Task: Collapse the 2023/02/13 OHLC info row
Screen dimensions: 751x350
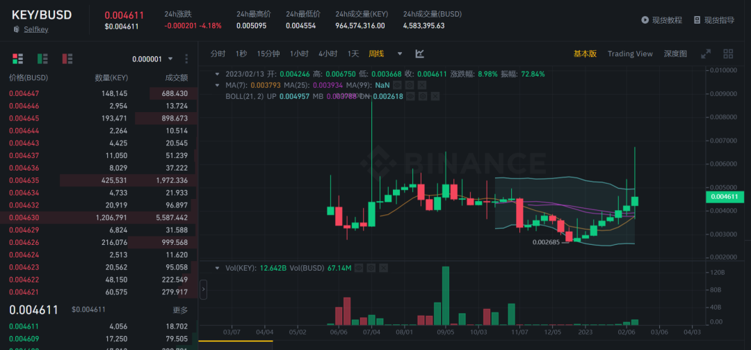Action: point(218,74)
